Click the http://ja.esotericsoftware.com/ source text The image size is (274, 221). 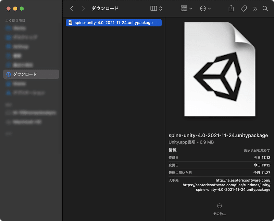[x=243, y=181]
